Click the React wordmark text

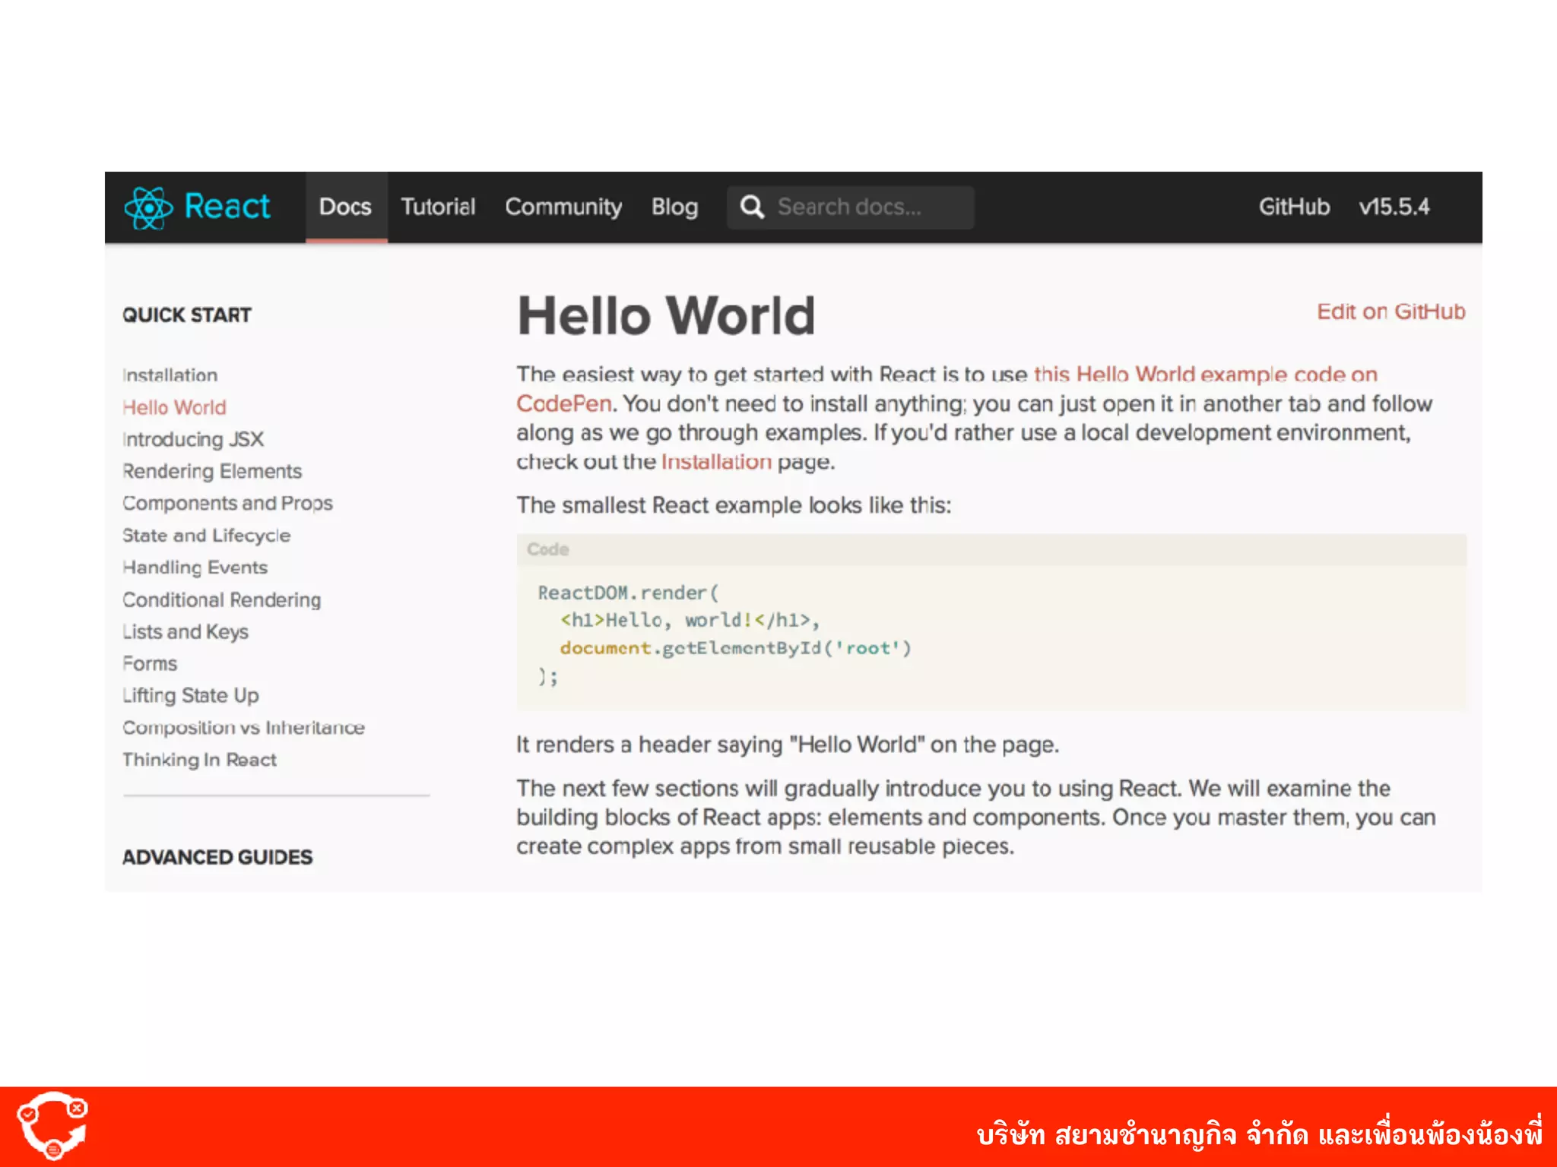(227, 207)
